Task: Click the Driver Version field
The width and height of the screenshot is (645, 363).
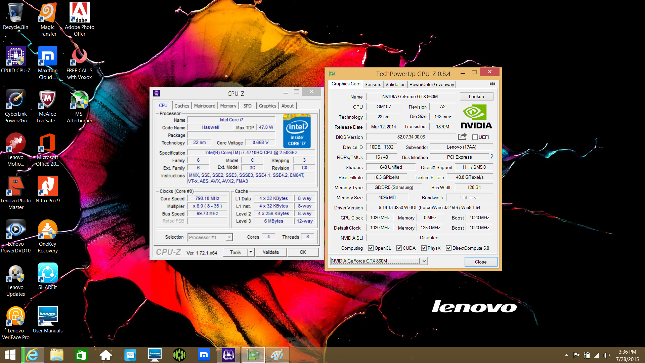Action: click(x=429, y=207)
